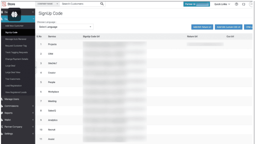Click the SignUp Code page heading
Screen dimensions: 255x144
click(50, 13)
